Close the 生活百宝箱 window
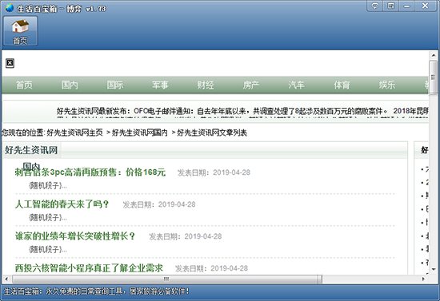This screenshot has height=301, width=440. coord(426,6)
